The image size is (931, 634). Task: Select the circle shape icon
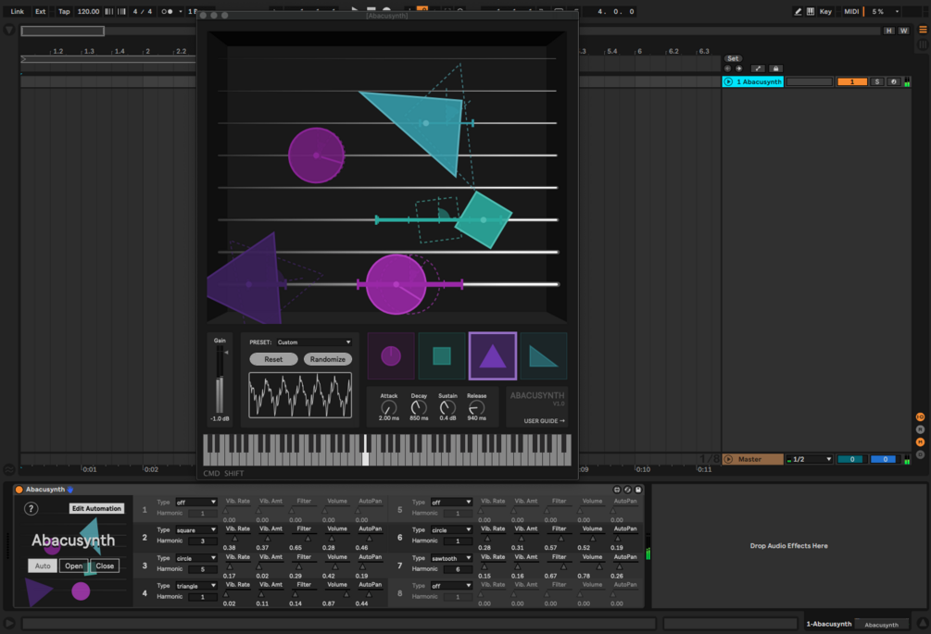[391, 355]
